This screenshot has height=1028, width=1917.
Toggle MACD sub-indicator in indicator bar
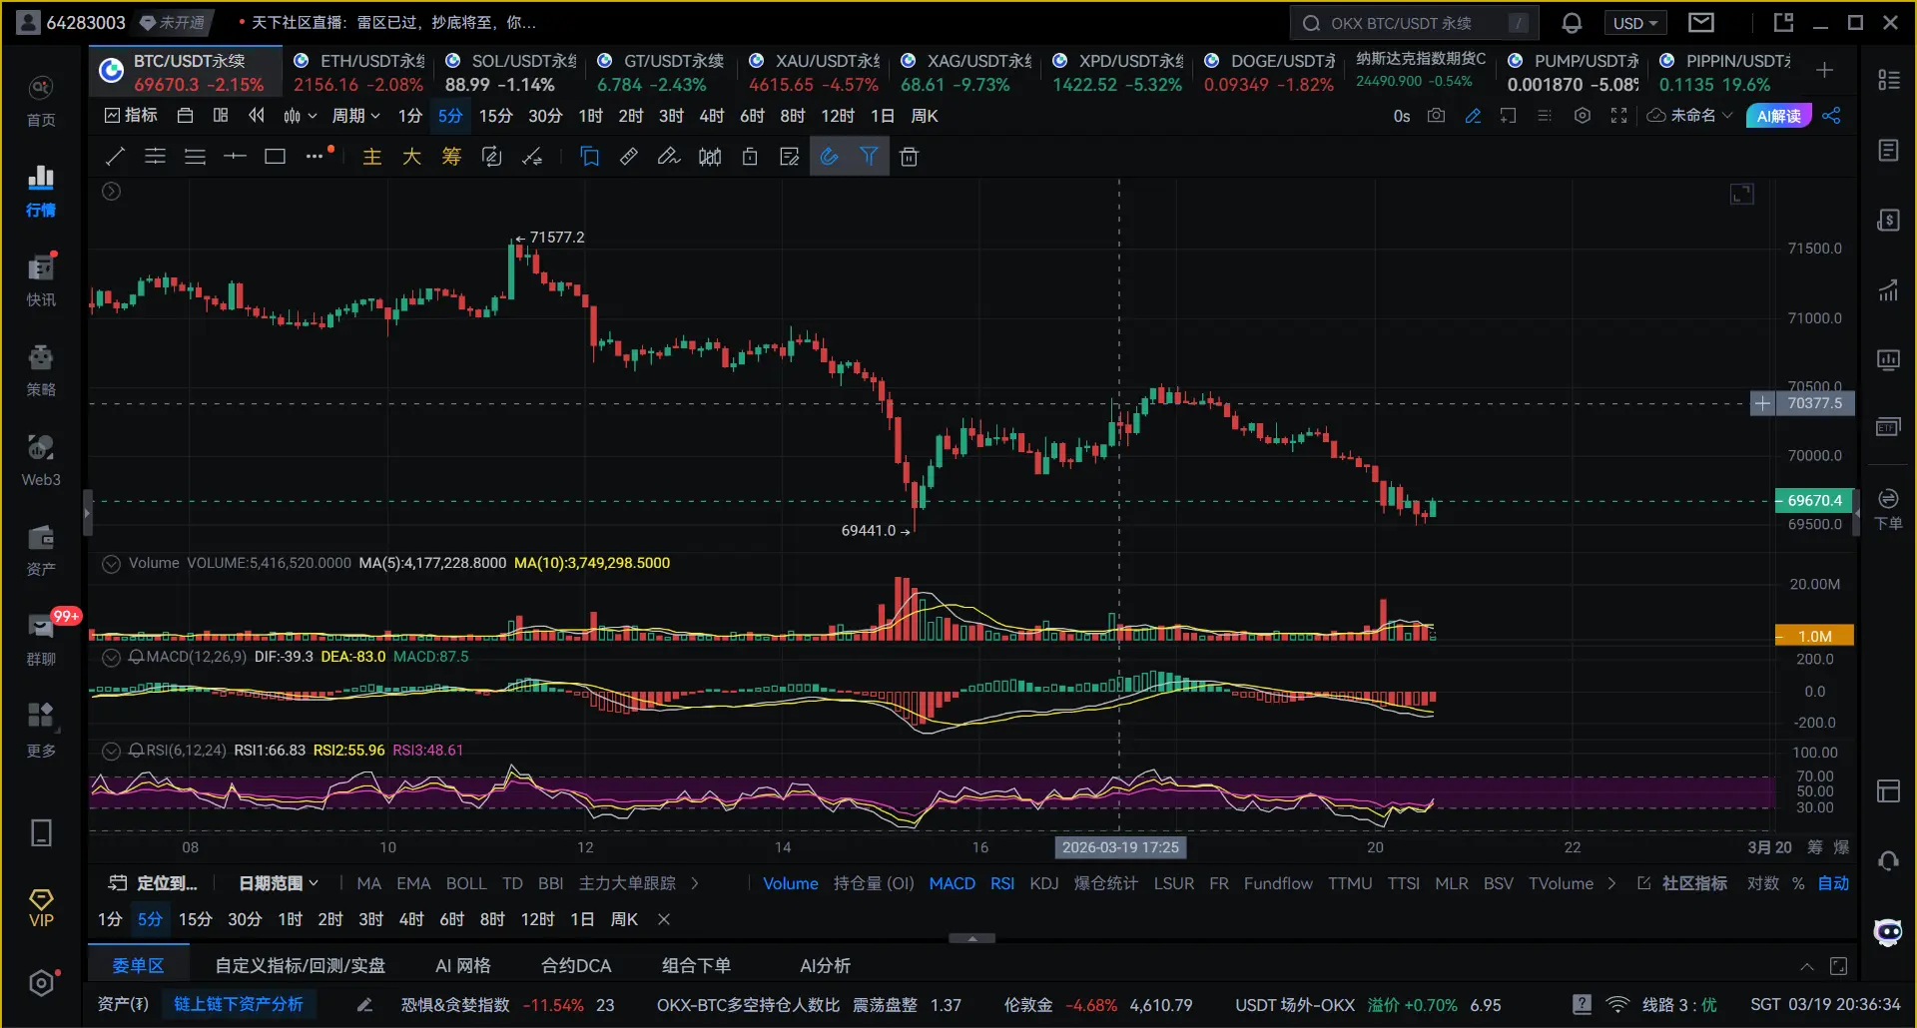pyautogui.click(x=952, y=883)
